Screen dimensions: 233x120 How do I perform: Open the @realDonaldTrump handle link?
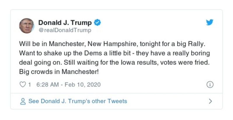(x=65, y=30)
